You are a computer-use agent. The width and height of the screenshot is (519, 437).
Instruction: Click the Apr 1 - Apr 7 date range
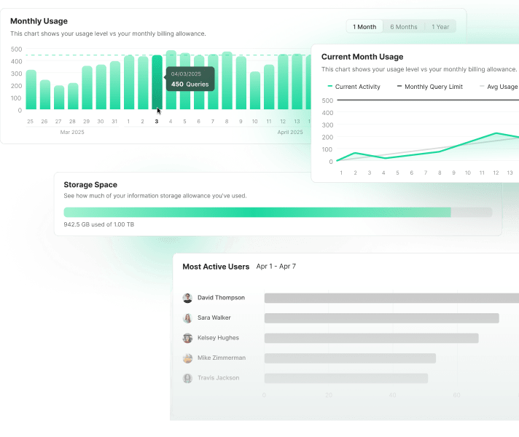[x=276, y=267]
